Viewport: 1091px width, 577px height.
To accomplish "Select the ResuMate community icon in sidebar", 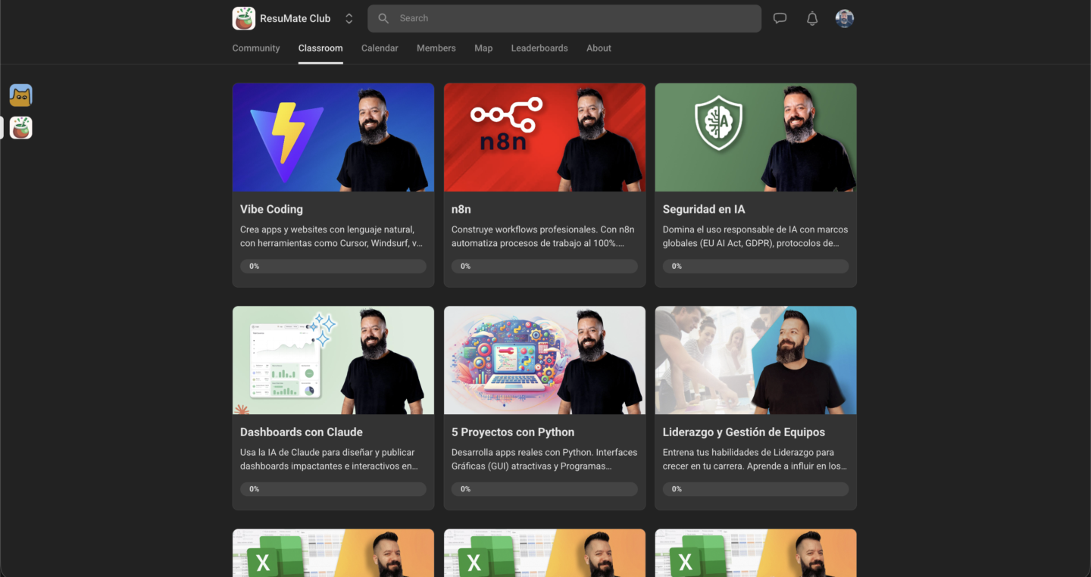I will (x=21, y=128).
